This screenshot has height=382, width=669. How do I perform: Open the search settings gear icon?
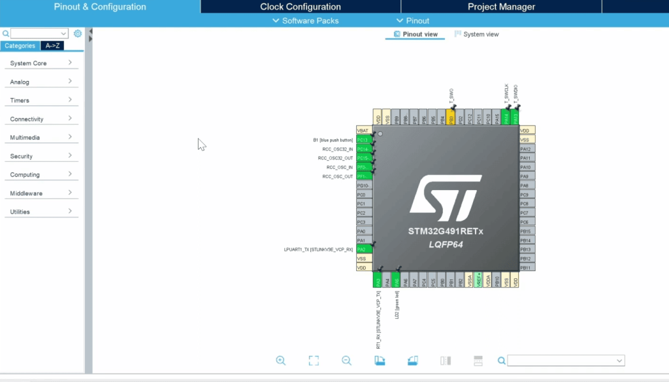point(77,33)
